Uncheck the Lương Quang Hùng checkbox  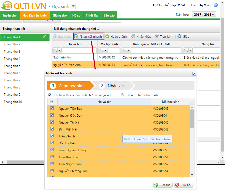[52, 149]
